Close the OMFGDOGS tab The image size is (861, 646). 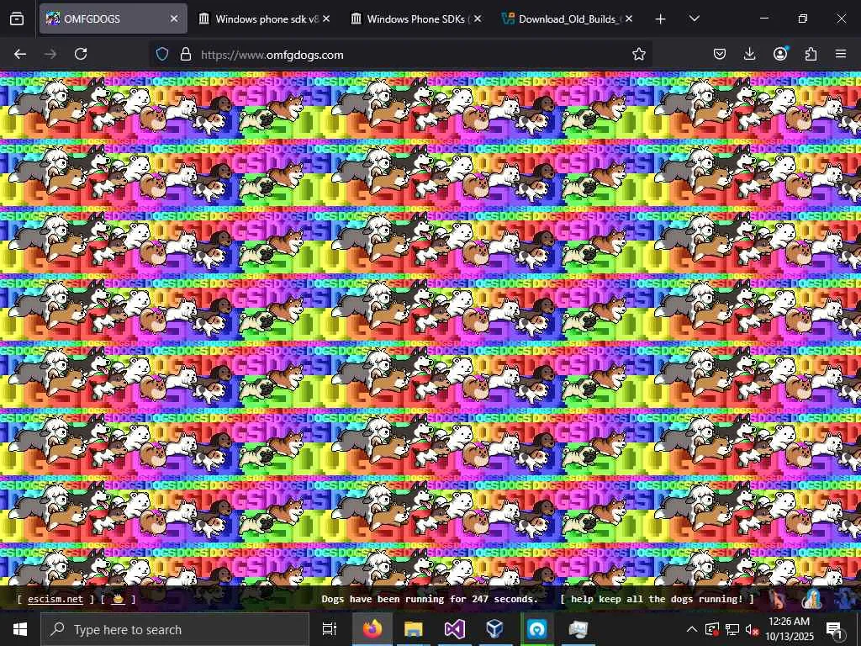(x=174, y=19)
